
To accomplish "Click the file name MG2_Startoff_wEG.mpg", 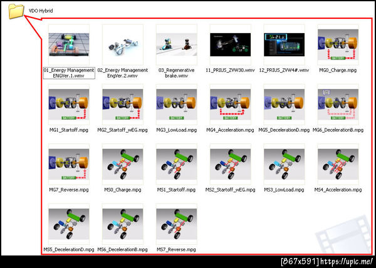I will [x=123, y=130].
